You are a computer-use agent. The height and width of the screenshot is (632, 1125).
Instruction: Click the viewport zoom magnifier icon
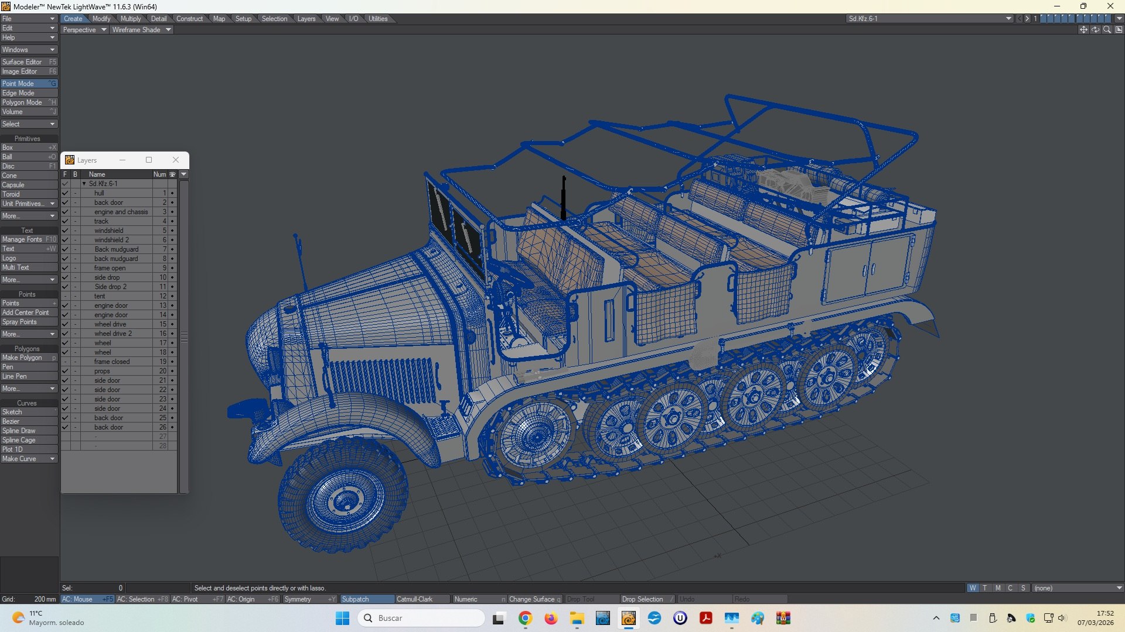coord(1107,30)
